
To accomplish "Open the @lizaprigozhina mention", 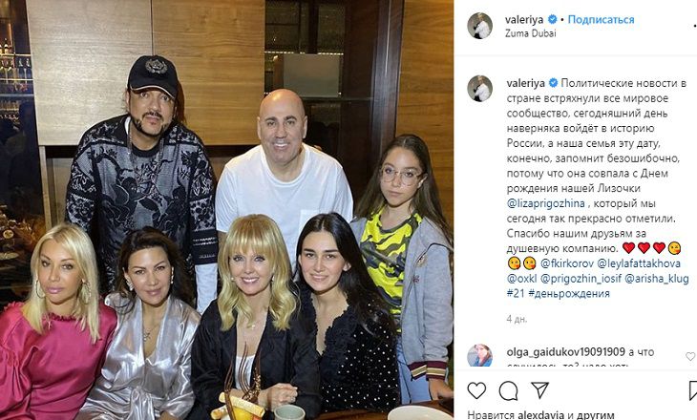I will pyautogui.click(x=546, y=203).
